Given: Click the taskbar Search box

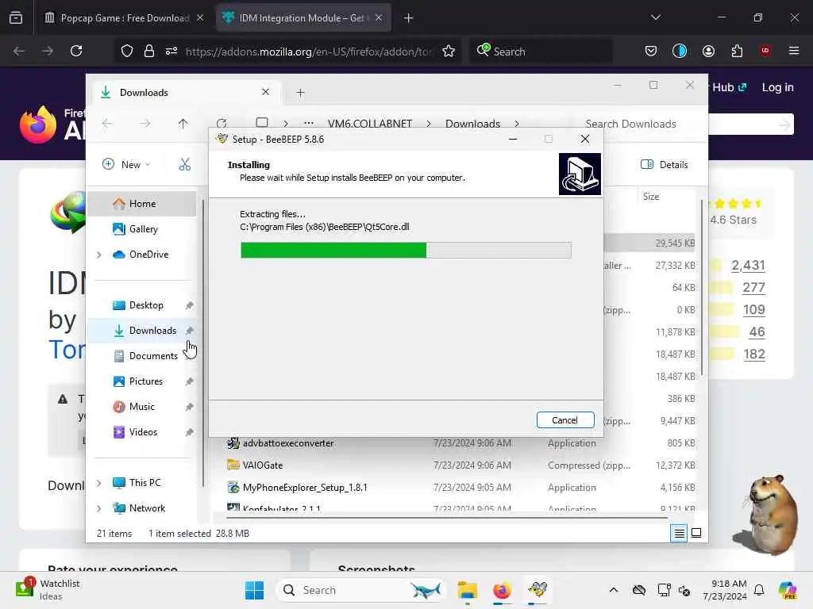Looking at the screenshot, I should 361,590.
